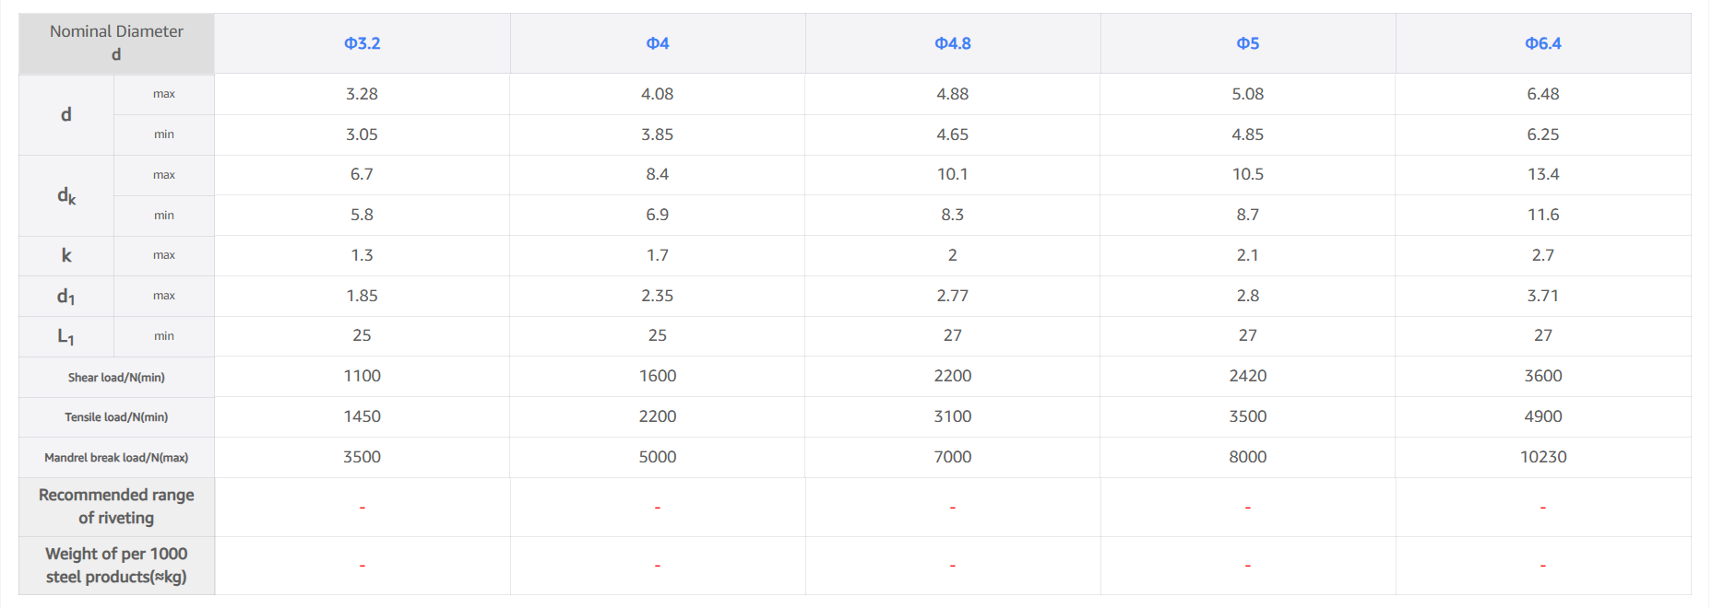Select the Shear load/N(min) row label
1712x608 pixels.
coord(116,377)
